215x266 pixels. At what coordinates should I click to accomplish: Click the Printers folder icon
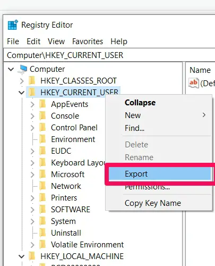point(42,197)
